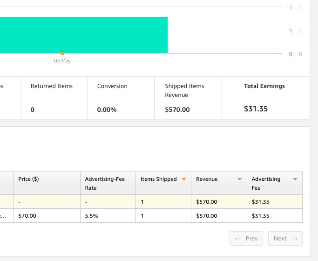
Task: Click the Revenue column header
Action: tap(219, 183)
